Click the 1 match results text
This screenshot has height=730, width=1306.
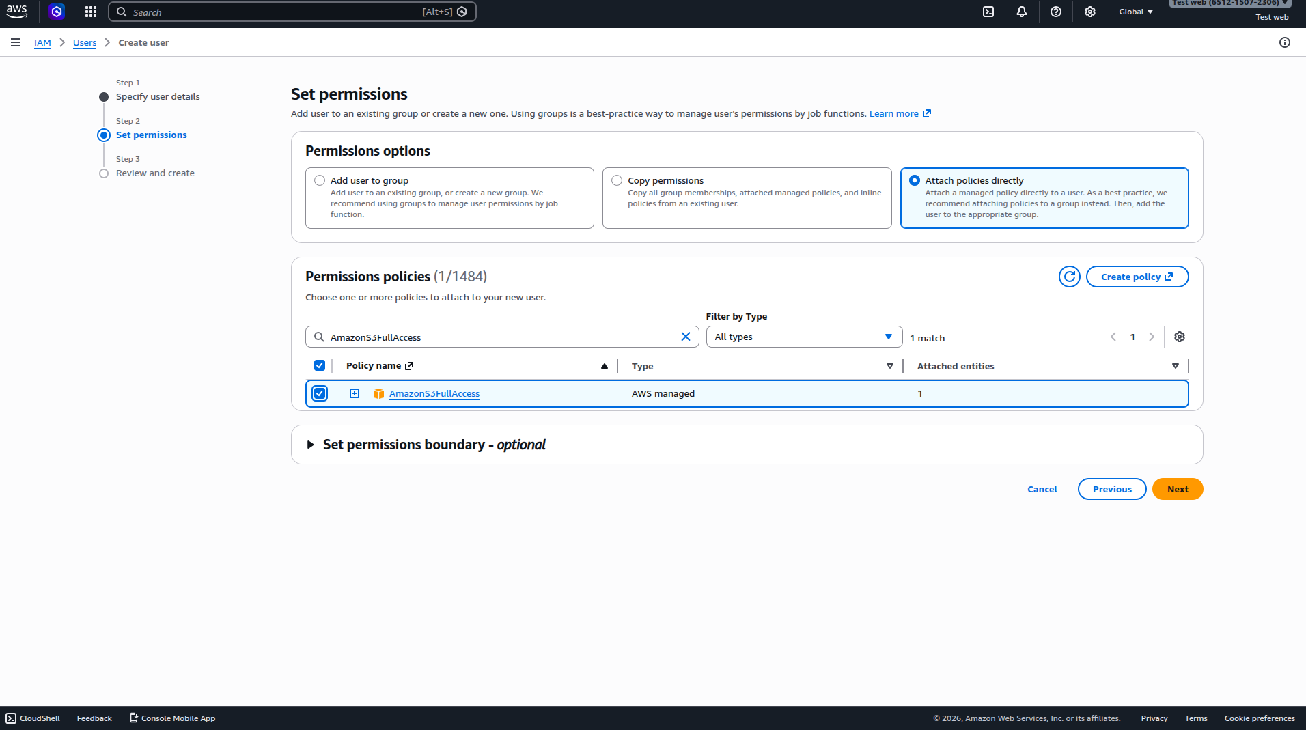click(x=928, y=338)
